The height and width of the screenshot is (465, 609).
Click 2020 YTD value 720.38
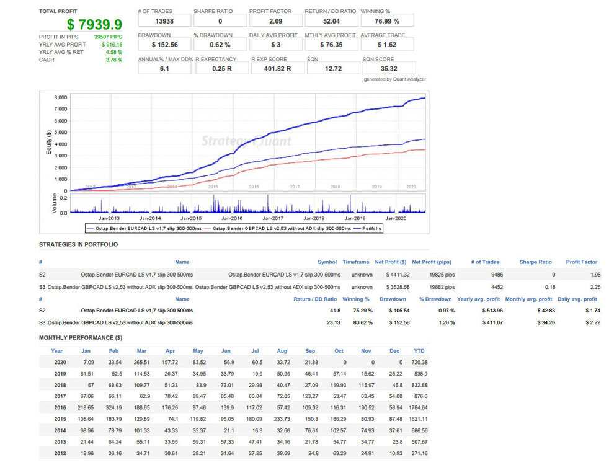coord(419,363)
